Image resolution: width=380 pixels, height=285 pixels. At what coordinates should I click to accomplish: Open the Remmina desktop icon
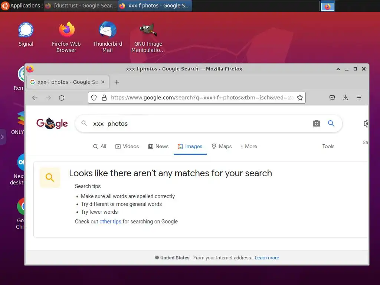coord(20,78)
